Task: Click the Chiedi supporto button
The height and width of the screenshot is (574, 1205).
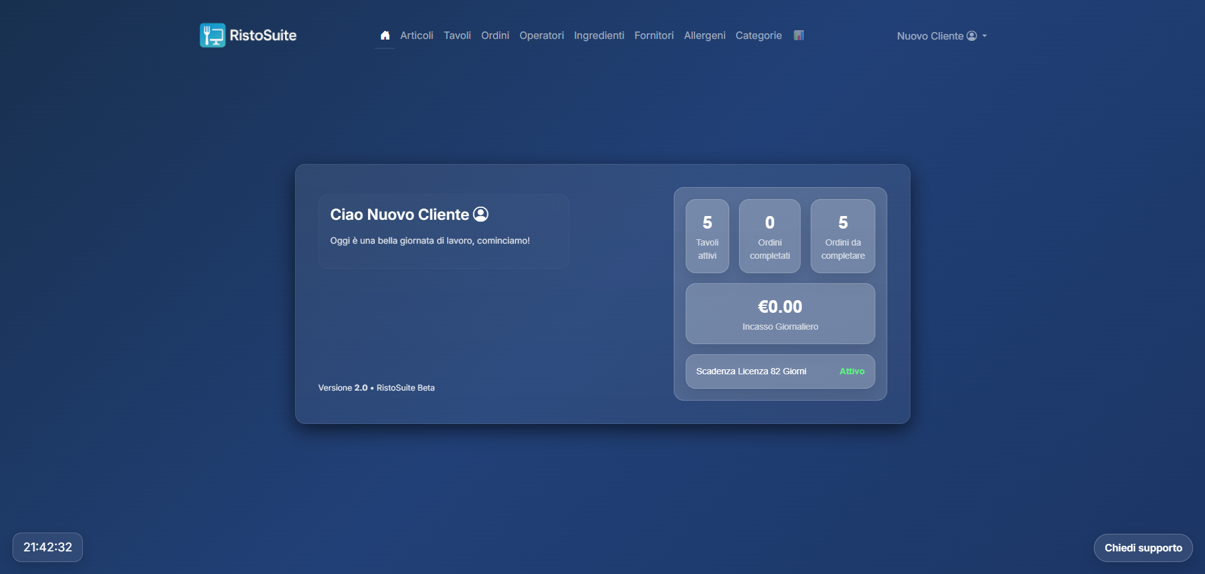Action: (x=1143, y=547)
